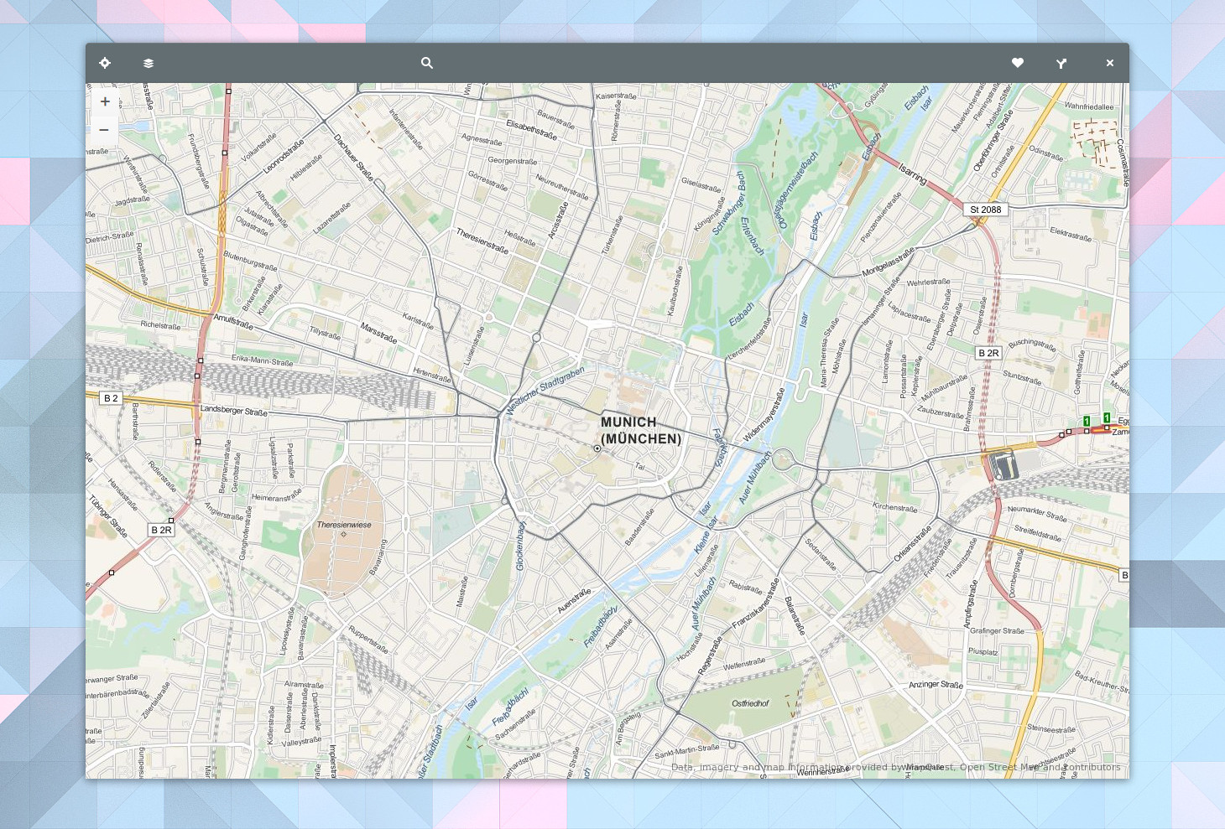Open the map layers selector
This screenshot has width=1225, height=829.
(x=149, y=63)
